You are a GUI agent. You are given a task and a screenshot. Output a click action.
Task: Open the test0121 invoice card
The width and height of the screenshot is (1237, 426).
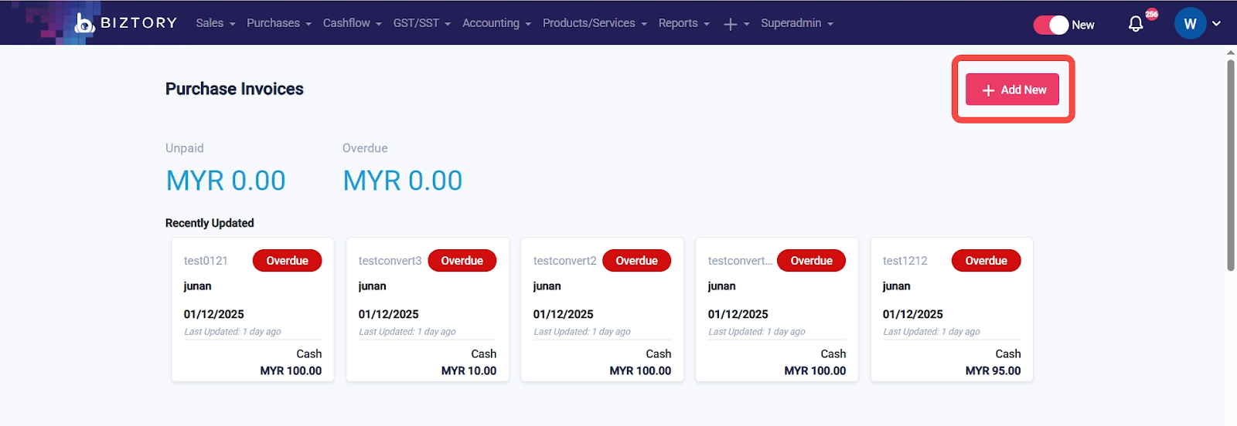pyautogui.click(x=253, y=309)
